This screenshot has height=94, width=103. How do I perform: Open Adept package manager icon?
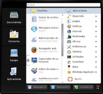34,40
